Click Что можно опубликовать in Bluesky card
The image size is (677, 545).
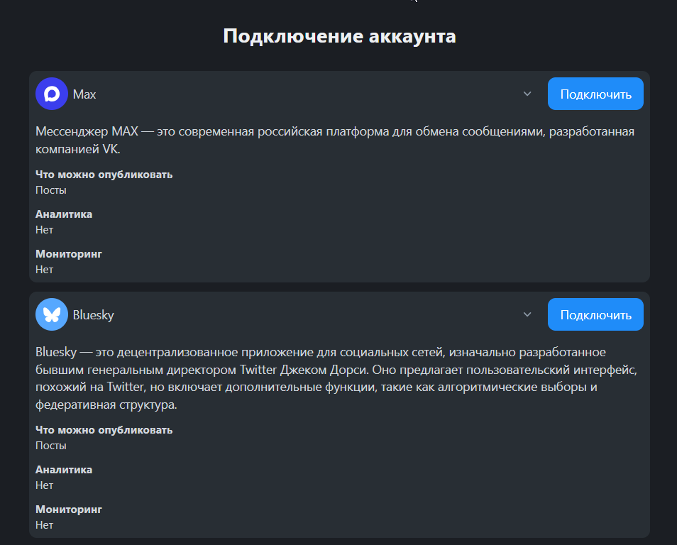point(104,430)
